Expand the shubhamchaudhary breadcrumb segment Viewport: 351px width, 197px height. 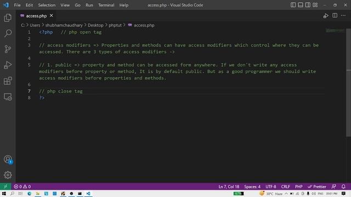(x=64, y=25)
